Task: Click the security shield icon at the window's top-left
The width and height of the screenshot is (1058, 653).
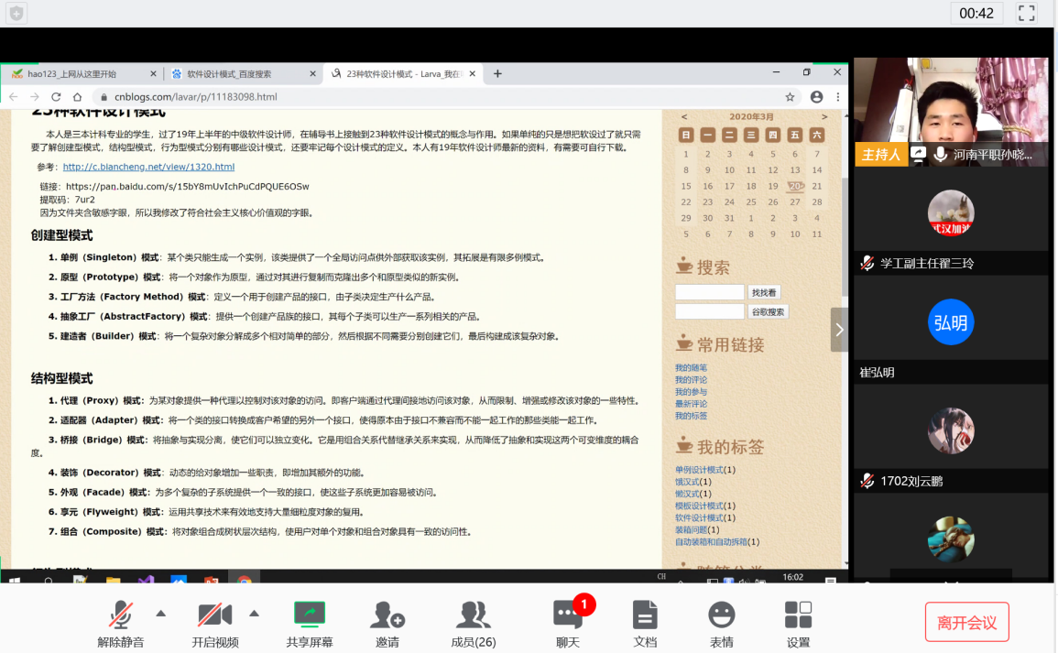Action: (x=16, y=13)
